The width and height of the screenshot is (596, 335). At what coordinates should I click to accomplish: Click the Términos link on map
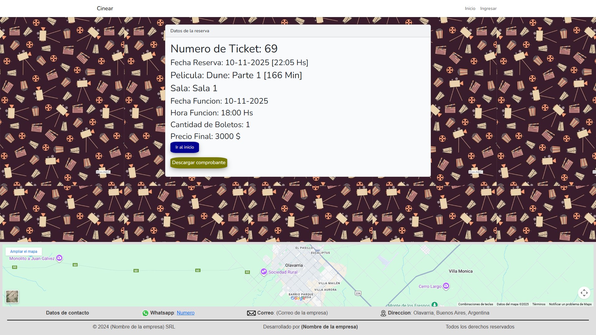click(539, 304)
